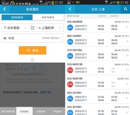Tap the chevron after 北京首都
The image size is (130, 115).
tap(25, 28)
